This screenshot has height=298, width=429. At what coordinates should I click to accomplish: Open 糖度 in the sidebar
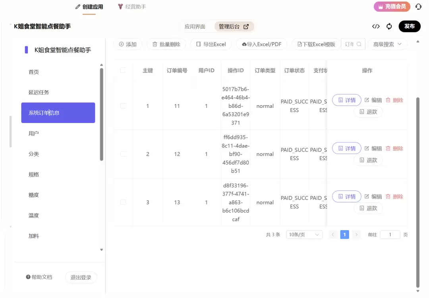click(58, 195)
